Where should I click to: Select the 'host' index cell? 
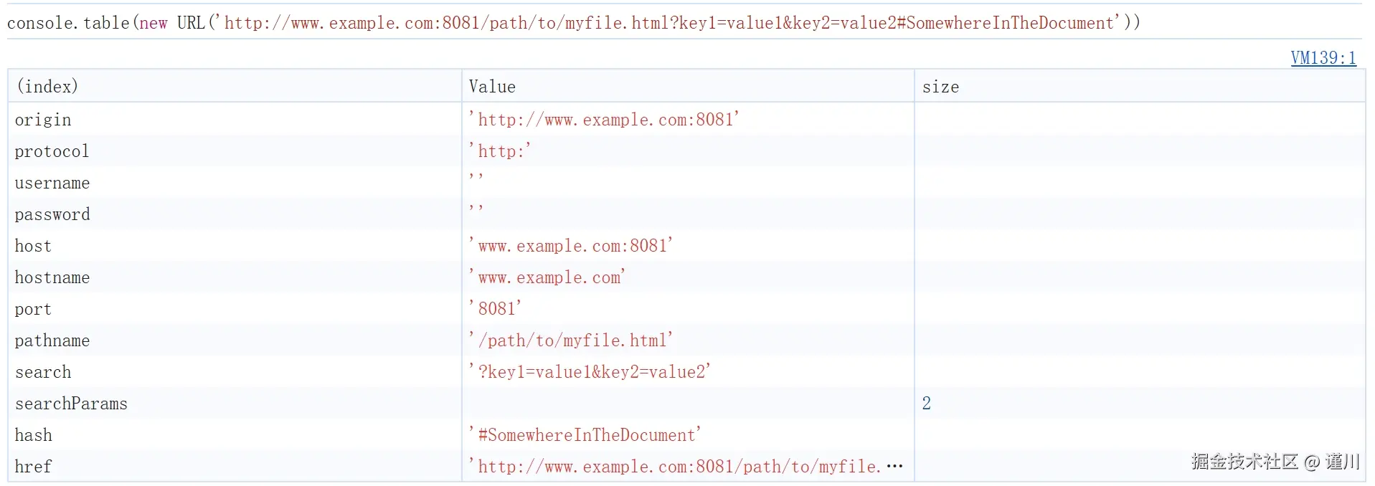pos(235,245)
